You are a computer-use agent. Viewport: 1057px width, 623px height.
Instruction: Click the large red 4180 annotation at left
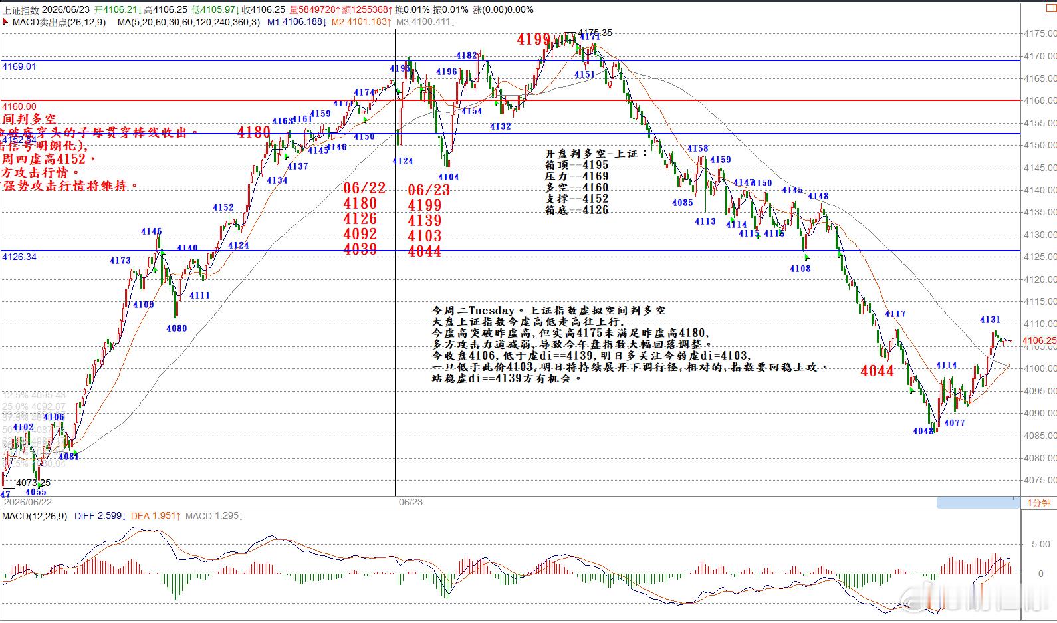[x=253, y=132]
